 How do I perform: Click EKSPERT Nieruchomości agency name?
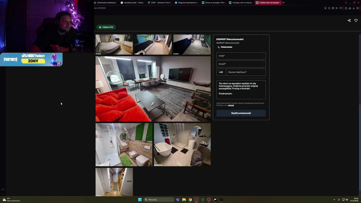[230, 39]
